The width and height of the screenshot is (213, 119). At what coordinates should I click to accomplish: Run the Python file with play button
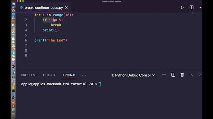[182, 8]
